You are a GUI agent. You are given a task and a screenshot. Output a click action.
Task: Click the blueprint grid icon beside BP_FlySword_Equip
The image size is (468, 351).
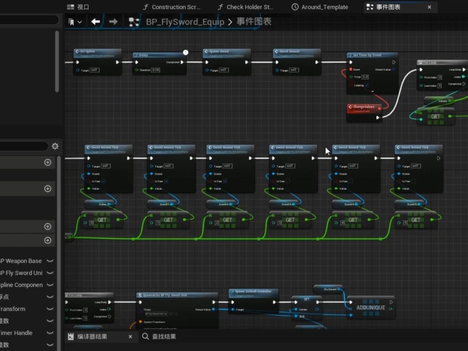coord(133,22)
